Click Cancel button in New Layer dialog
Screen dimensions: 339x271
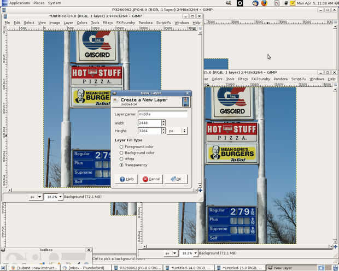[151, 179]
